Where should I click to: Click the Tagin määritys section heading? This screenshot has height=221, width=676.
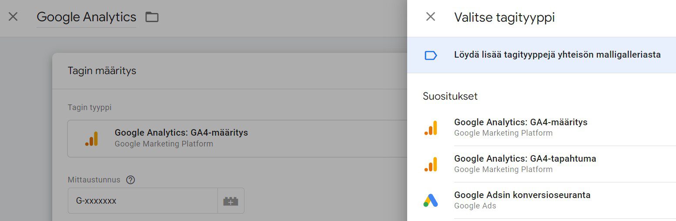tap(102, 71)
